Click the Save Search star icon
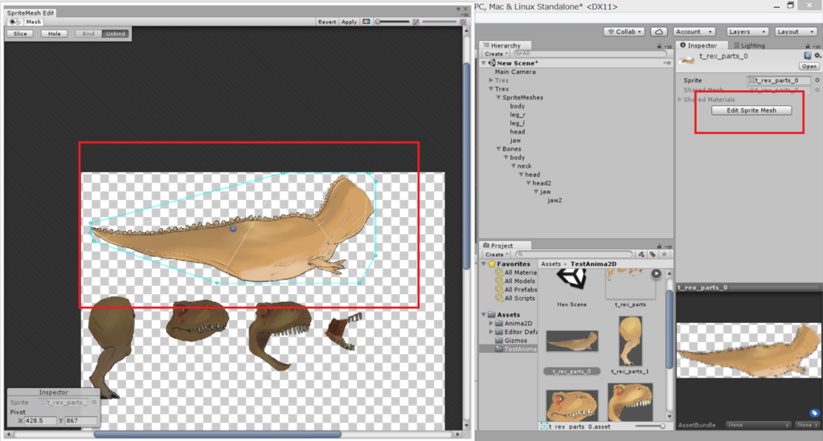This screenshot has height=441, width=823. pos(664,255)
